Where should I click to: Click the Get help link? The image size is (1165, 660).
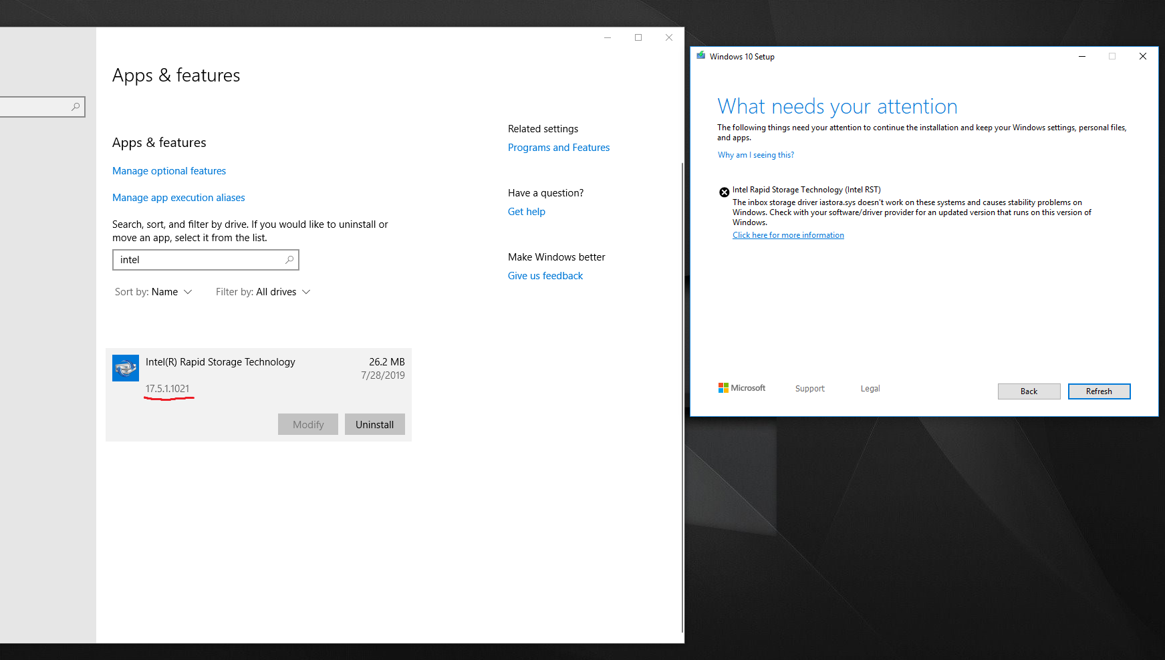pos(527,212)
